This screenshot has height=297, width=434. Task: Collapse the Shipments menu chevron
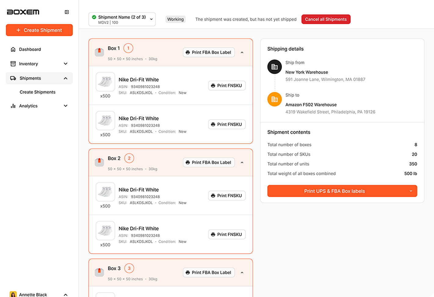click(x=66, y=78)
